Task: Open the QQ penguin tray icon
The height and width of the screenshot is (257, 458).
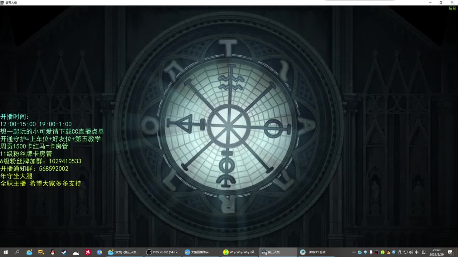Action: pyautogui.click(x=388, y=252)
